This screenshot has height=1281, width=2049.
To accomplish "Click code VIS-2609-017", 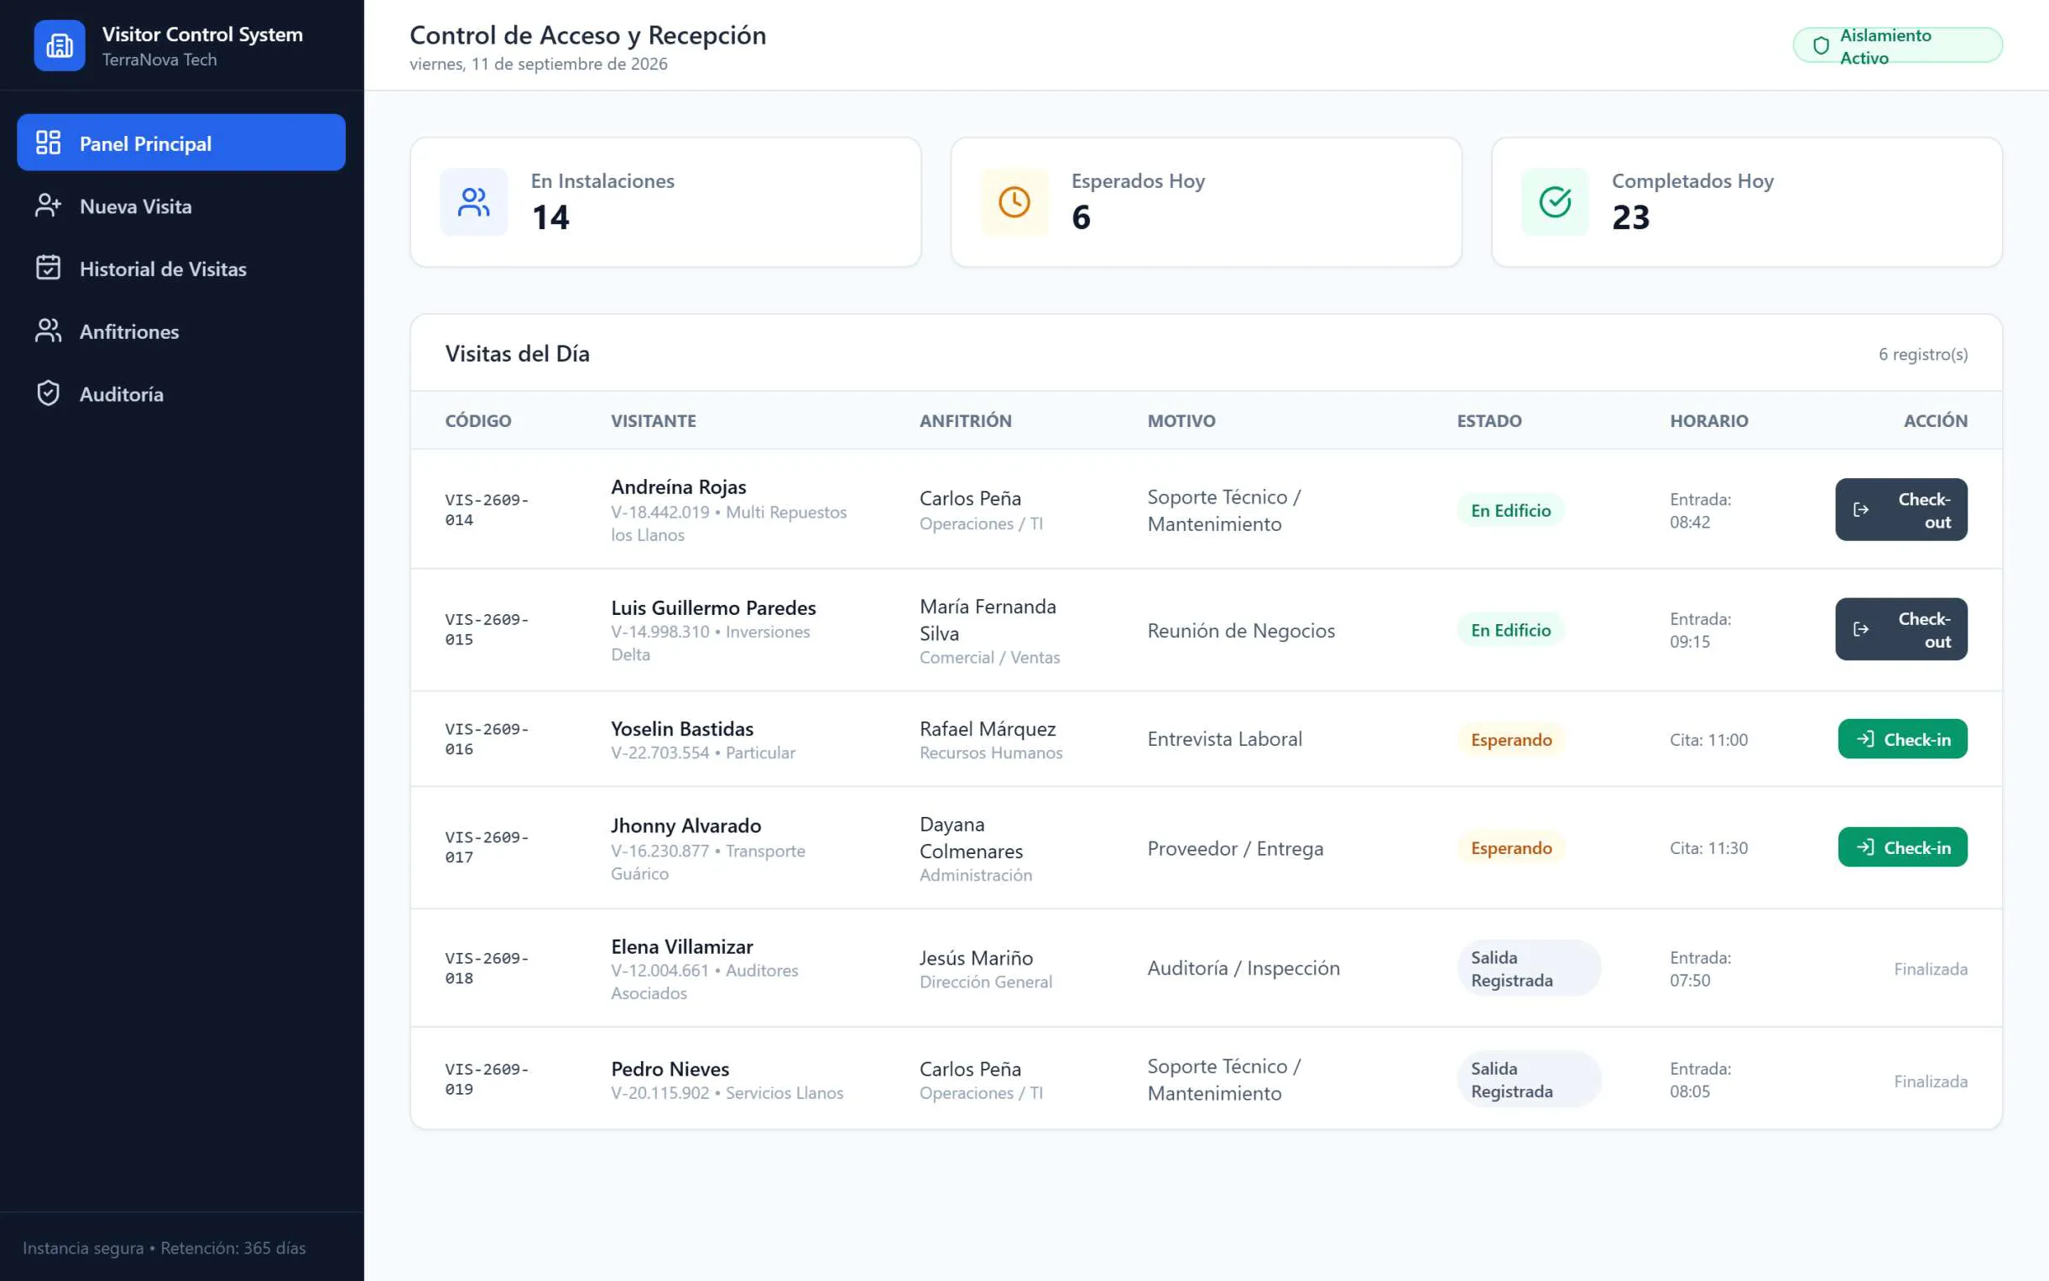I will pos(487,846).
